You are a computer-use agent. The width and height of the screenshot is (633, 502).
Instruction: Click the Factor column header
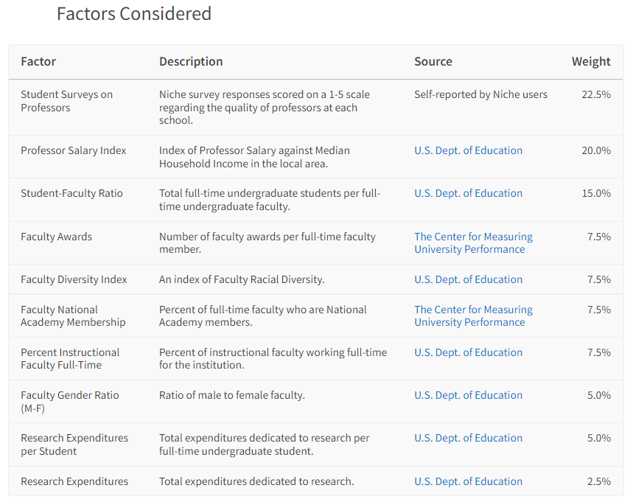38,62
